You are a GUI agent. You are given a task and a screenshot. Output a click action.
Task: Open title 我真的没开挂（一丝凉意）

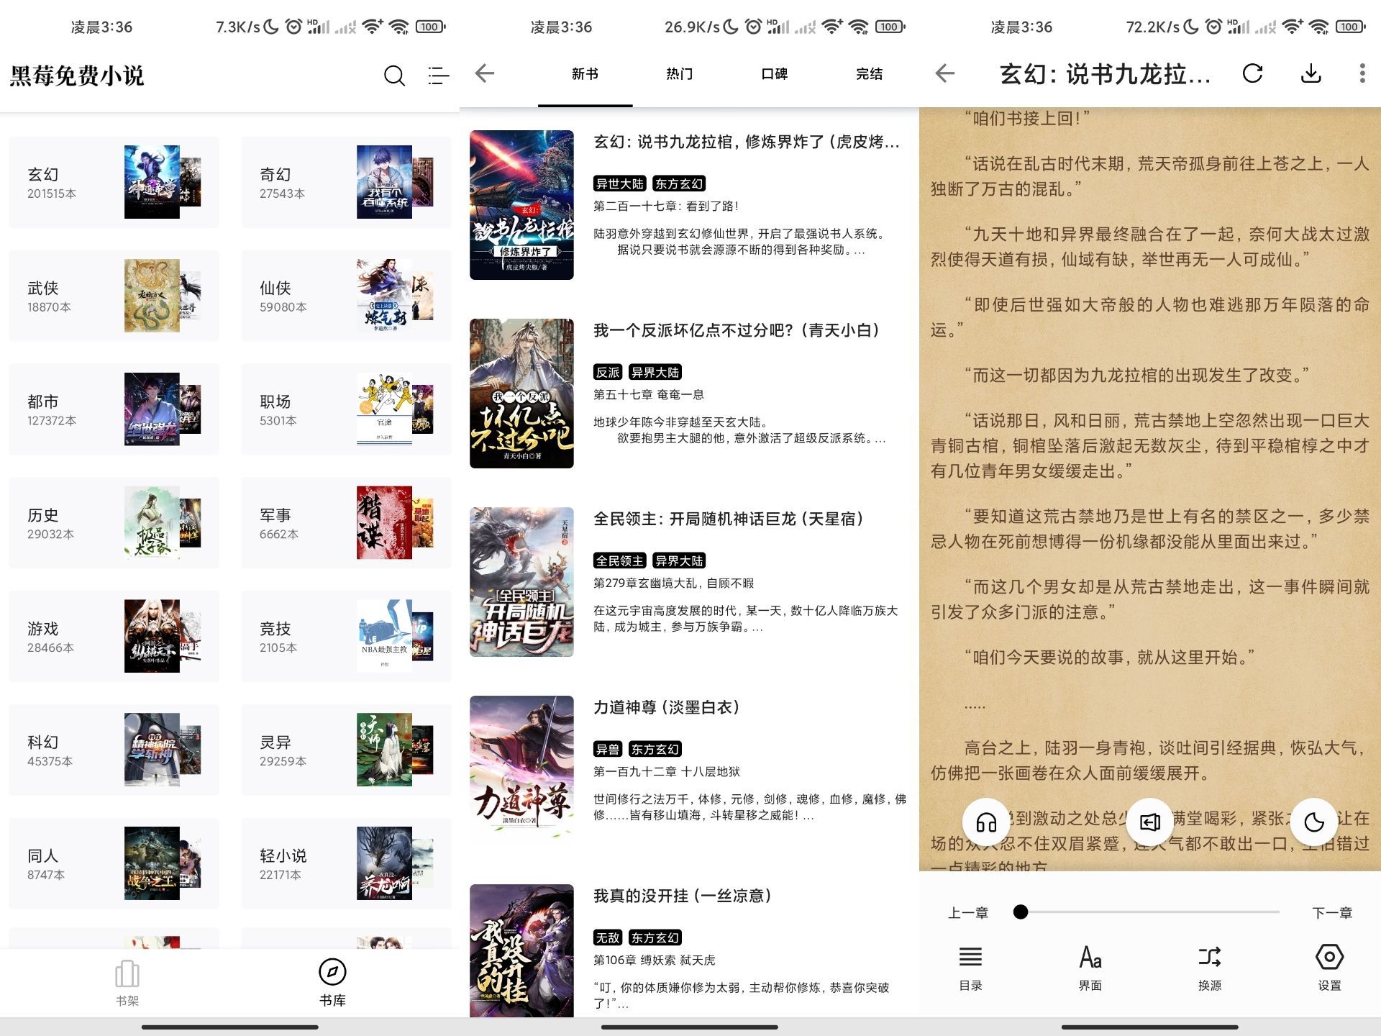682,896
